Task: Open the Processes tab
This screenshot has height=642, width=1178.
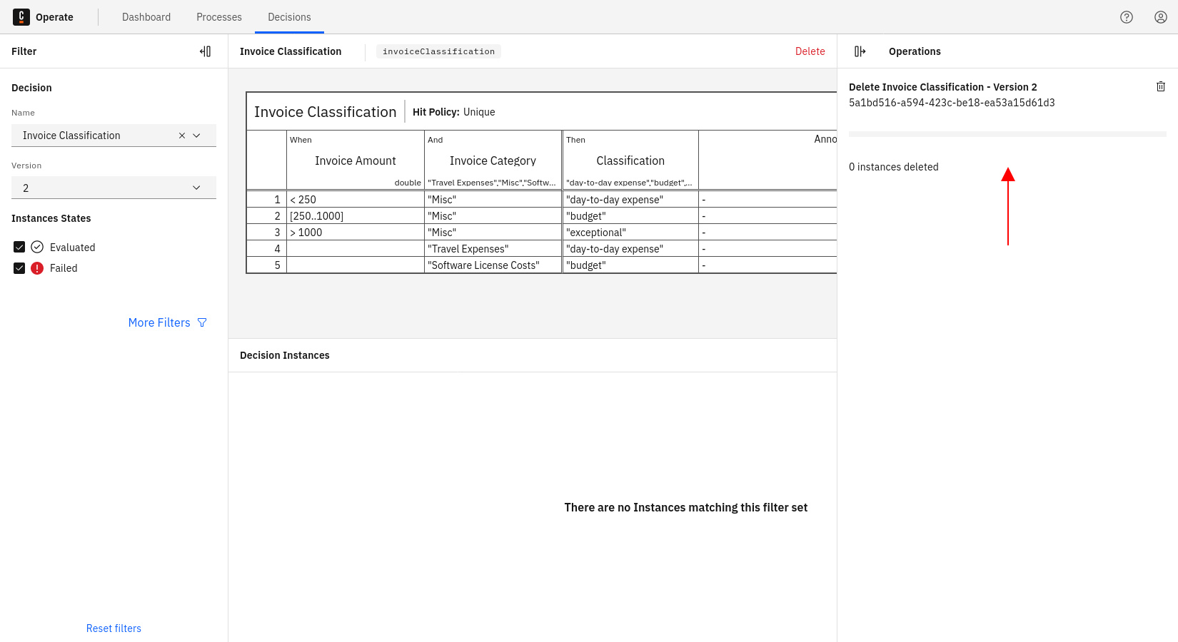Action: click(218, 16)
